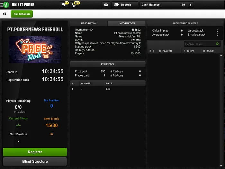Click the Players Remaining 0/0 value
Viewport: 225px width, 169px height.
[18, 107]
